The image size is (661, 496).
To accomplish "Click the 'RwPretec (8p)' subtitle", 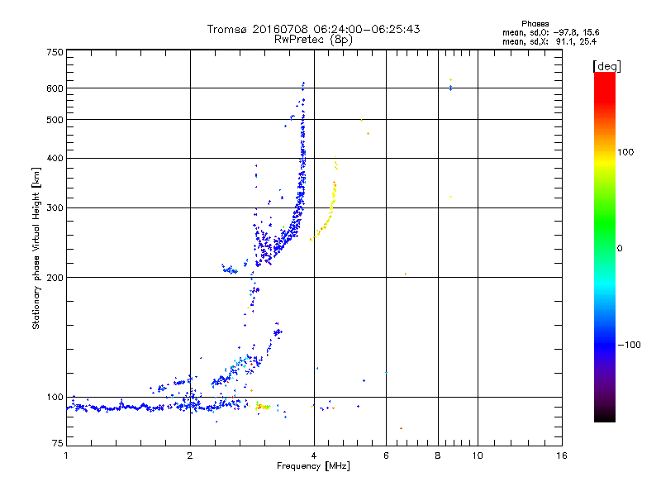I will point(313,40).
